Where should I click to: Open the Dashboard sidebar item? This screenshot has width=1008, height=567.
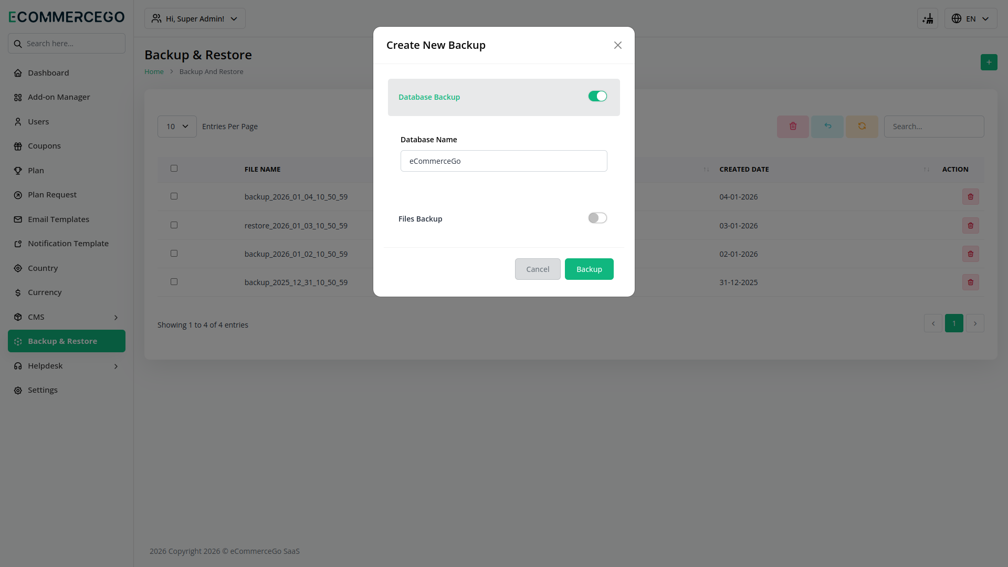tap(67, 72)
